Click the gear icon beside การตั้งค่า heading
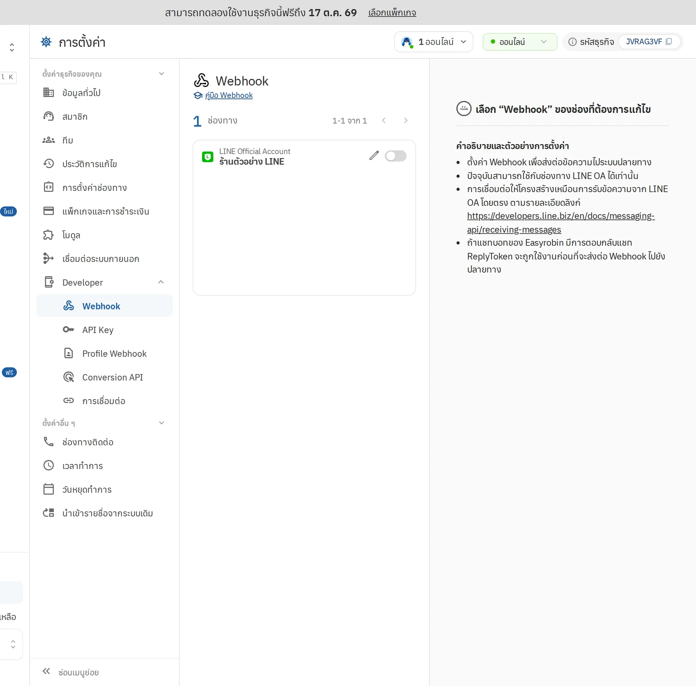696x686 pixels. click(x=46, y=42)
